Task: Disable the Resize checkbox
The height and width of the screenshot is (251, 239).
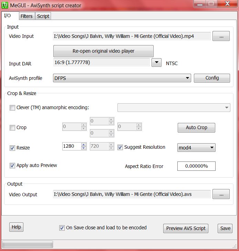Action: [12, 148]
